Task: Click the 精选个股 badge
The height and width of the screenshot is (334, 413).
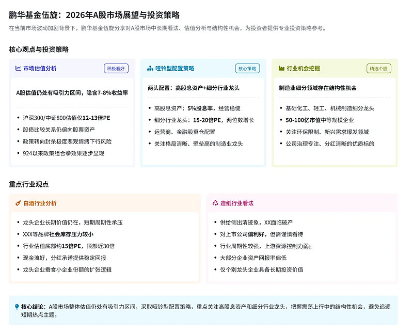Action: 379,69
